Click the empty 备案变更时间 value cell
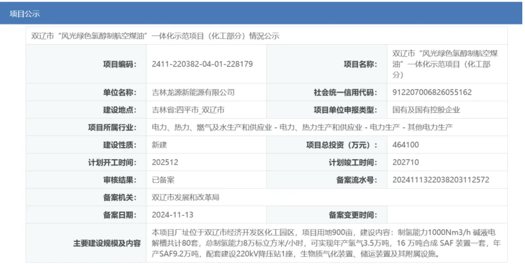Image resolution: width=525 pixels, height=264 pixels. 447,215
